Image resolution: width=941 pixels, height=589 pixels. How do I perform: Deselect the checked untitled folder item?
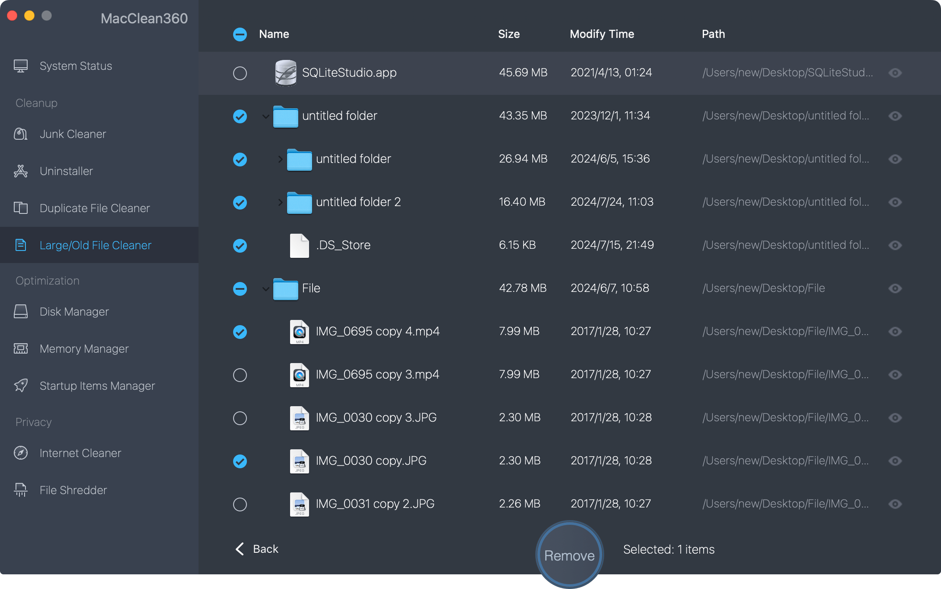[x=240, y=116]
